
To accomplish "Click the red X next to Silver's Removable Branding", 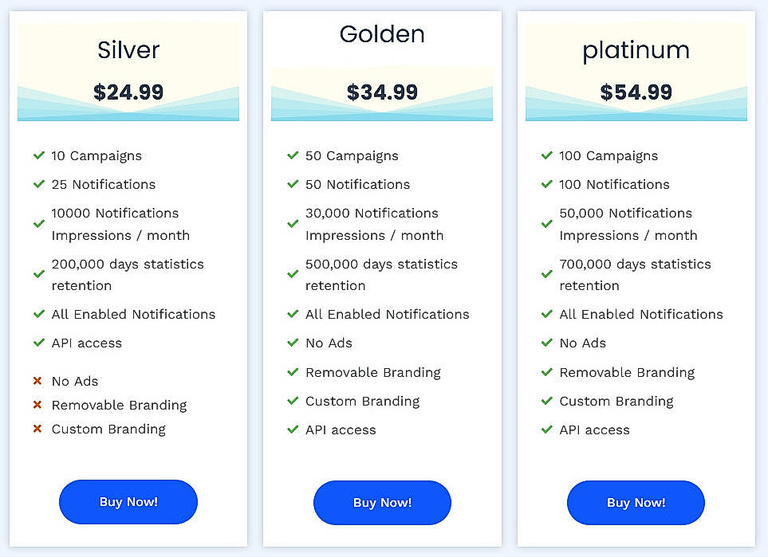I will point(38,405).
